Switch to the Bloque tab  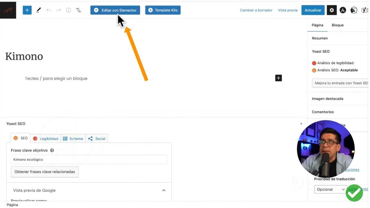pyautogui.click(x=337, y=25)
